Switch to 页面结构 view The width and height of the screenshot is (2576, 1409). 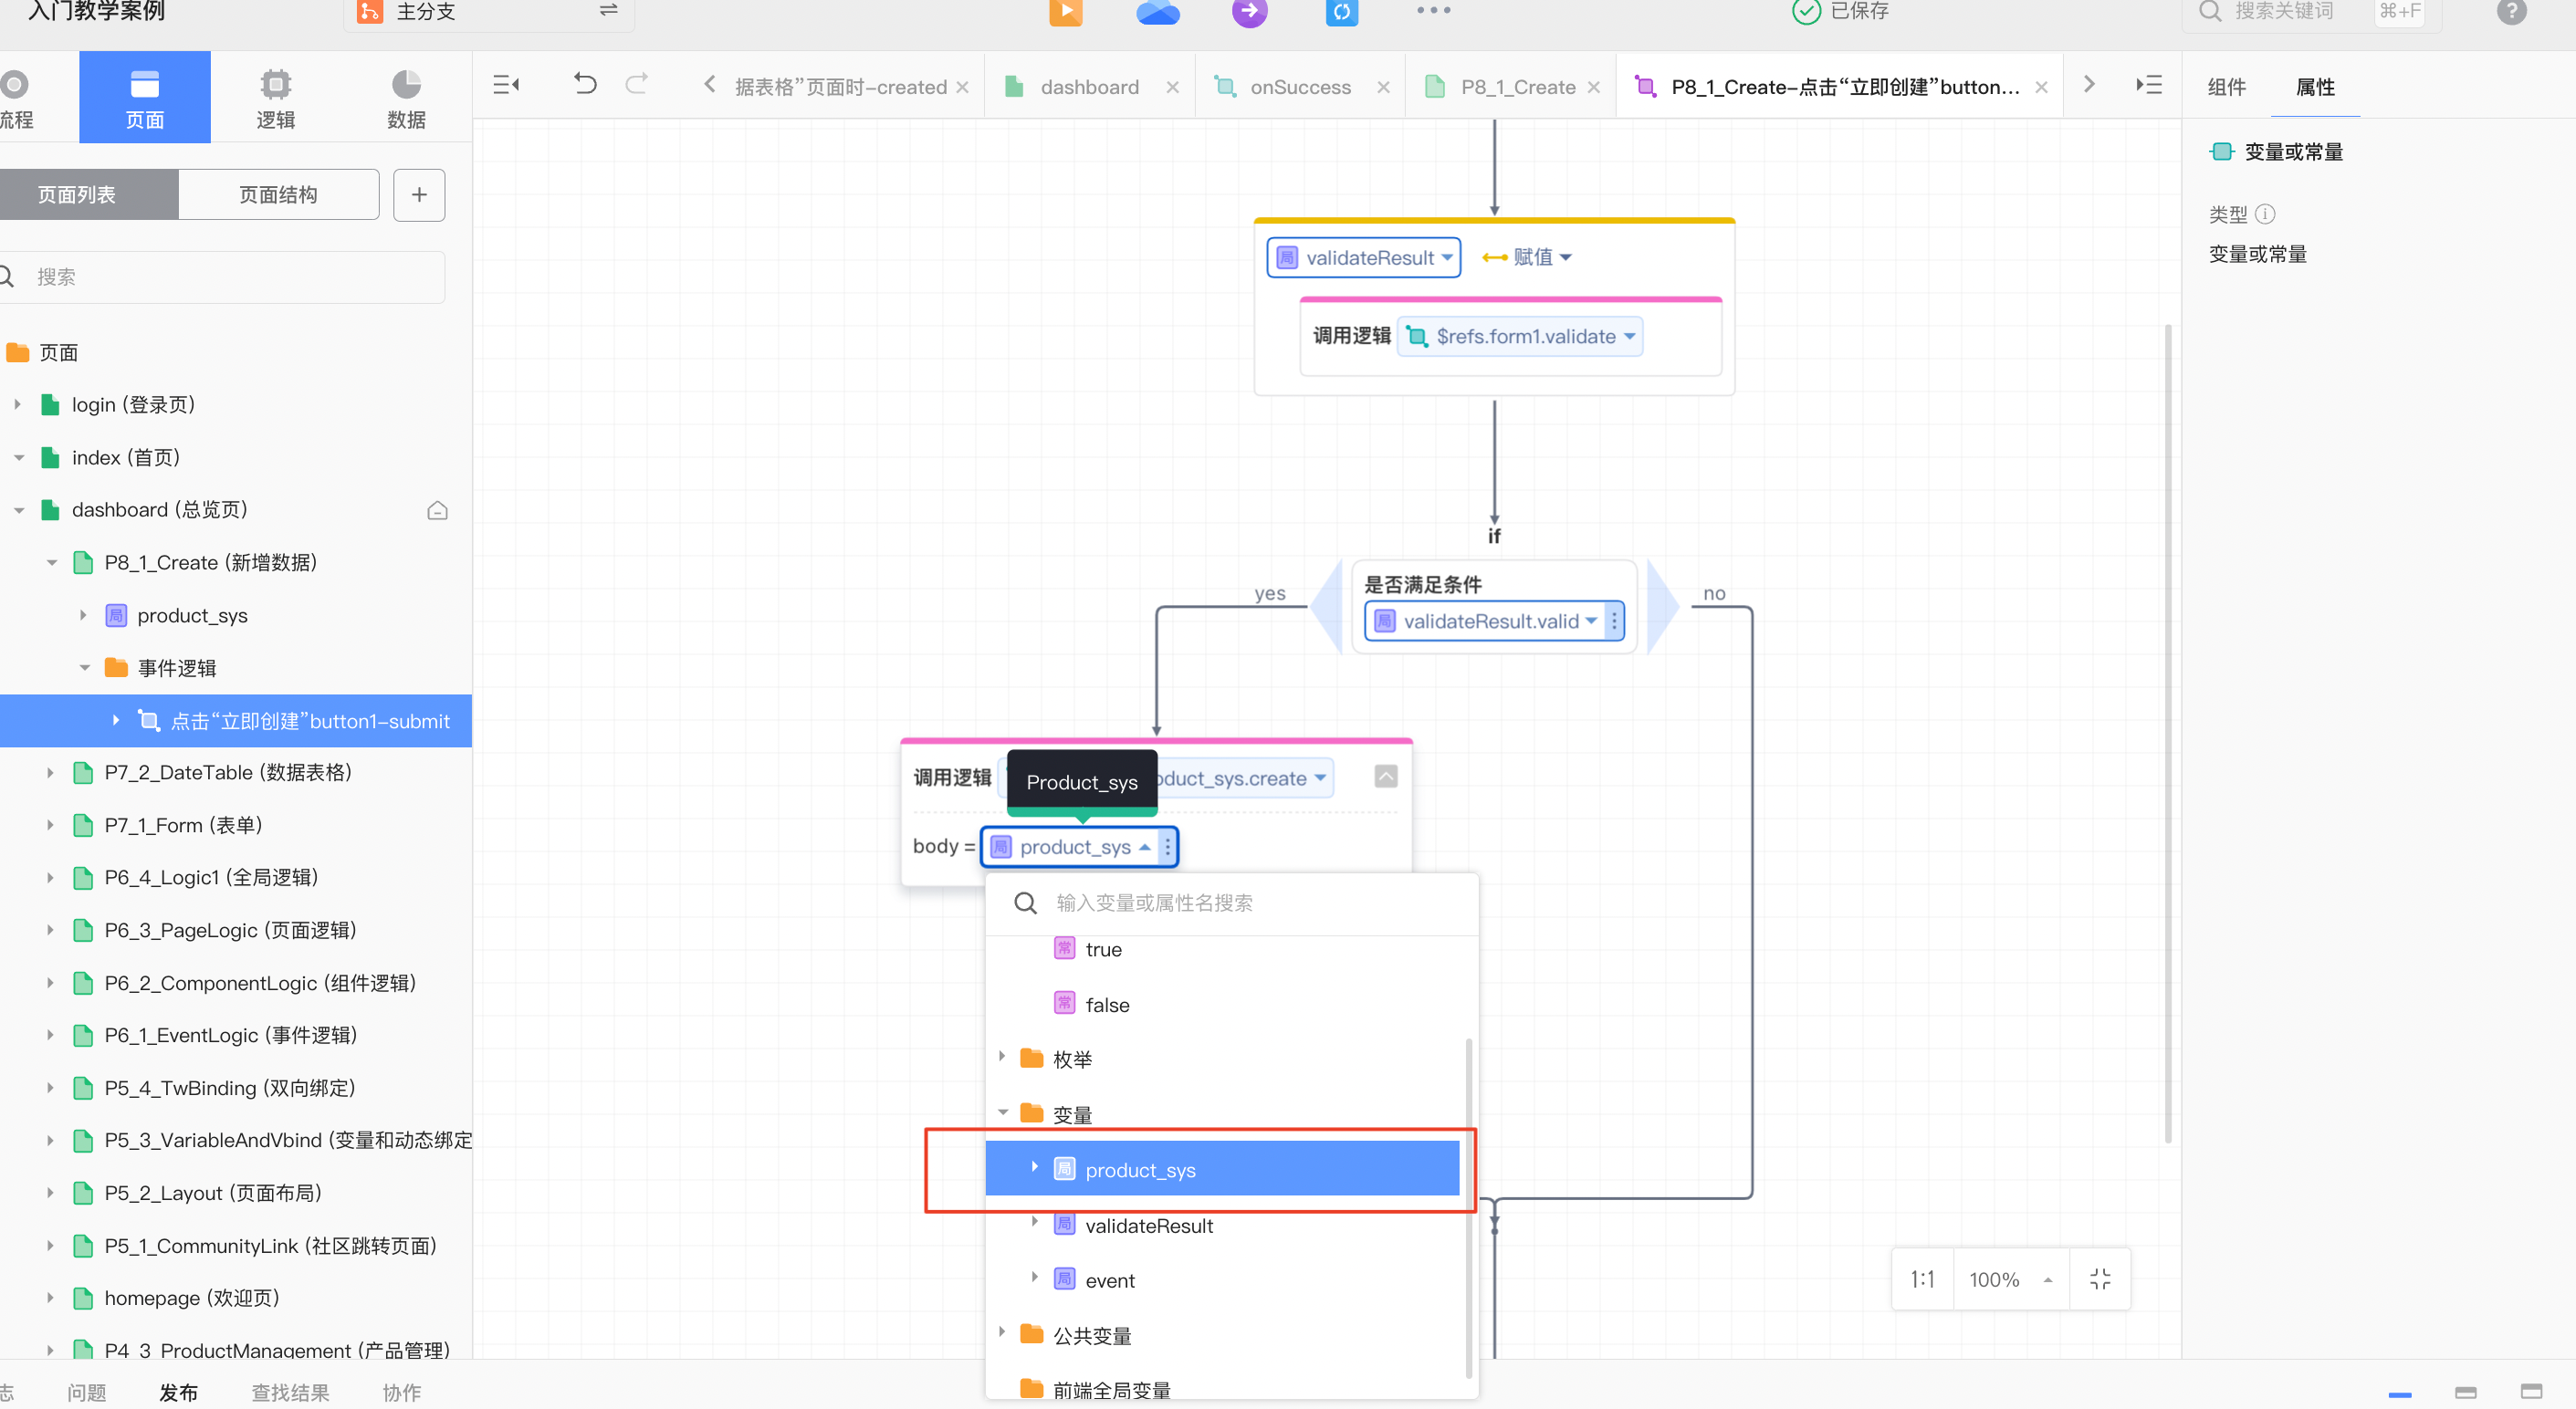pyautogui.click(x=278, y=194)
